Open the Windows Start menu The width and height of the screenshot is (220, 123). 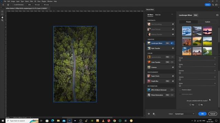[3, 121]
